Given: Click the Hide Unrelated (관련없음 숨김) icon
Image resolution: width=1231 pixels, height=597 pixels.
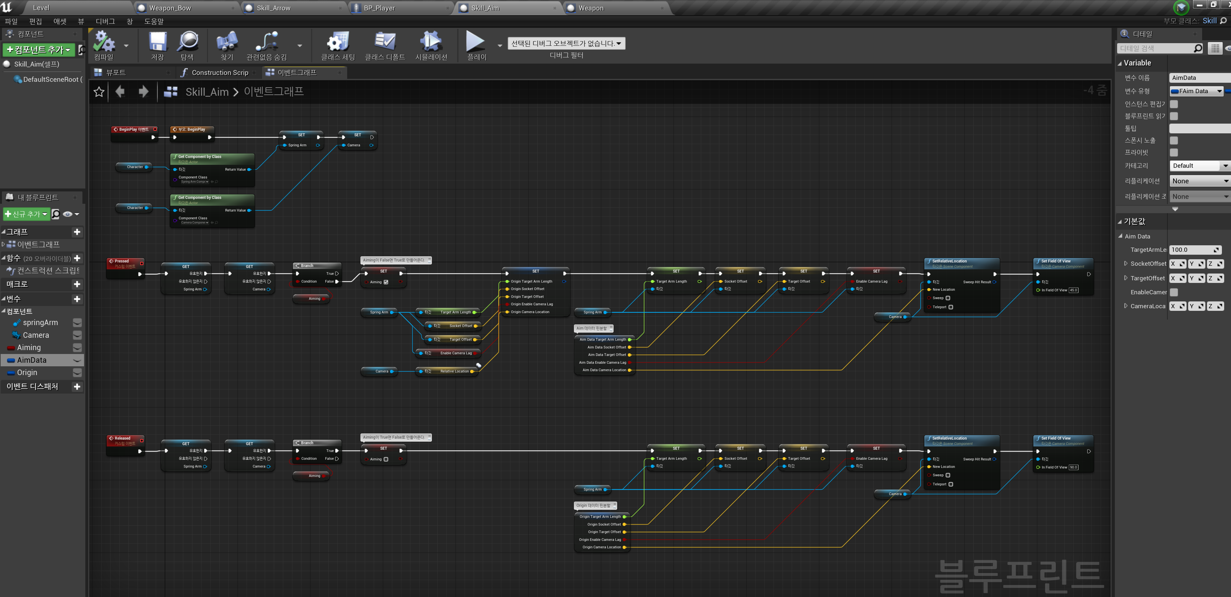Looking at the screenshot, I should pos(267,42).
